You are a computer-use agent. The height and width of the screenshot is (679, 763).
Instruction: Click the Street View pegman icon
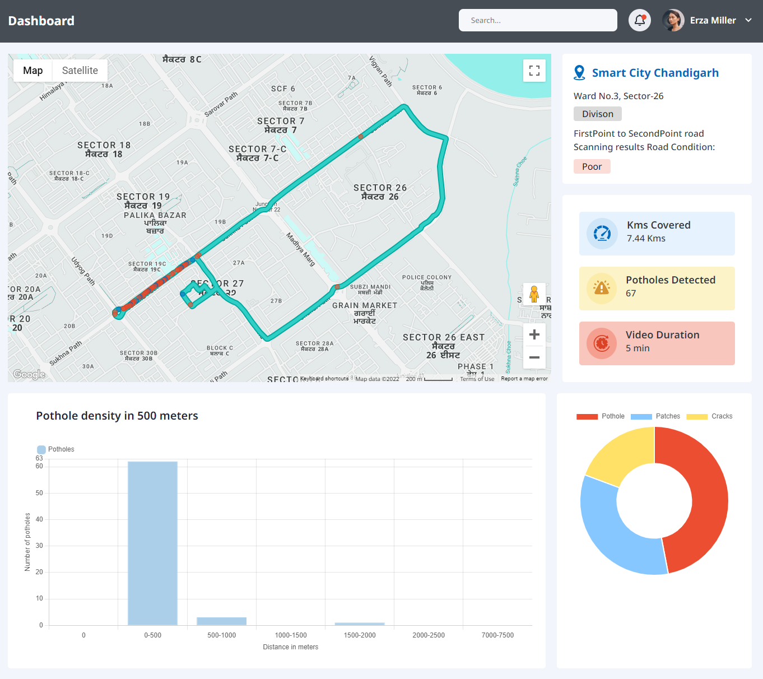pos(534,294)
